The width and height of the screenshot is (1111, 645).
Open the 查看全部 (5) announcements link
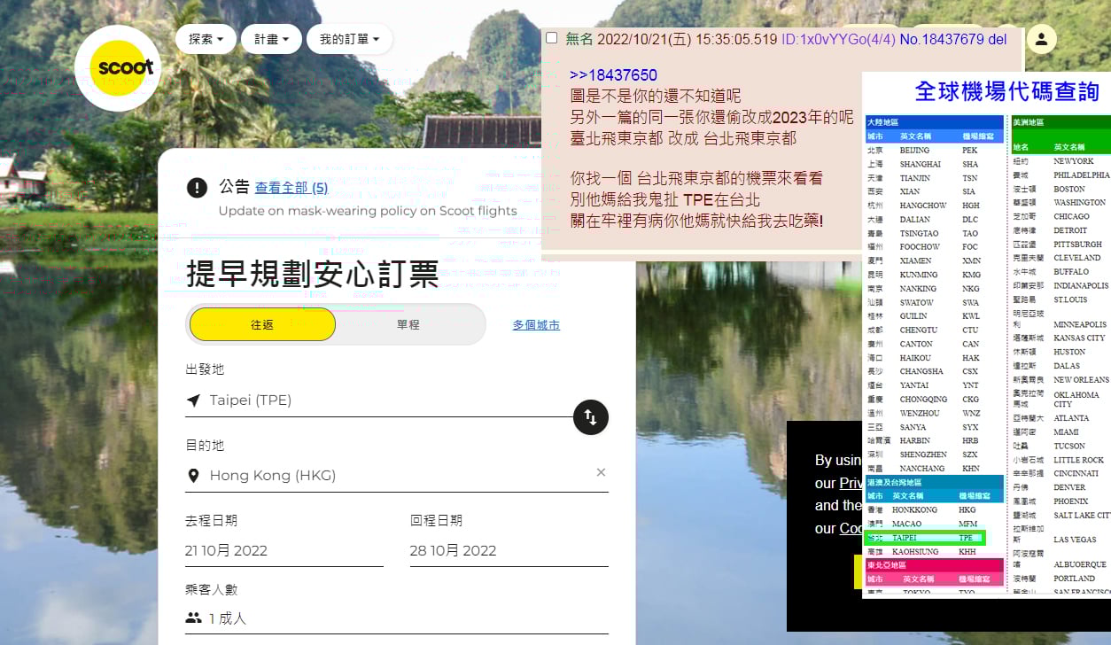click(x=291, y=188)
